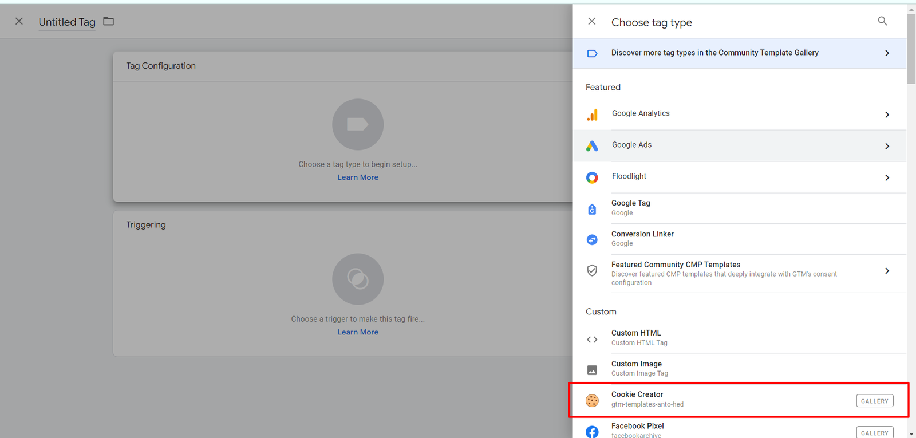Screen dimensions: 916x438
Task: Expand the Community Template Gallery chevron
Action: pos(887,53)
